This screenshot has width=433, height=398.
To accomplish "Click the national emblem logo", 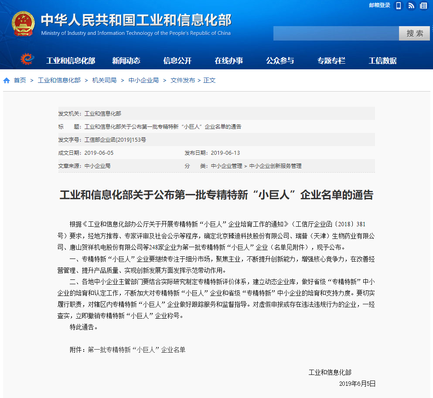I will [24, 24].
